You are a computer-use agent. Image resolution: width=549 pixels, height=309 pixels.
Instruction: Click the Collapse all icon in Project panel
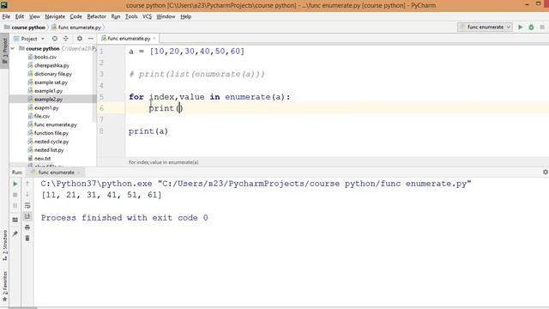tap(65, 39)
